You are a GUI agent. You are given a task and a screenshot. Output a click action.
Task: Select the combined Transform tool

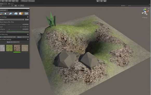[17, 1]
